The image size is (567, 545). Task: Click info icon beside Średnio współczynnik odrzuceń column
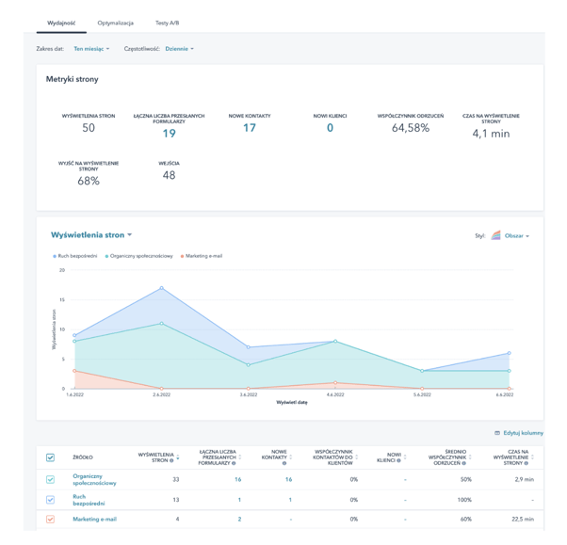click(x=463, y=463)
